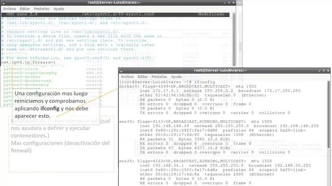The height and width of the screenshot is (186, 332).
Task: Open Pestañas menu in the ifconfig terminal window
Action: click(x=159, y=76)
